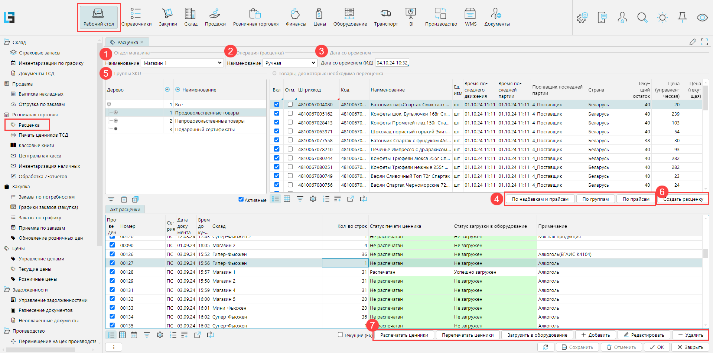Click the Загрузить в оборудование button
Viewport: 713px width, 353px height.
tap(537, 335)
